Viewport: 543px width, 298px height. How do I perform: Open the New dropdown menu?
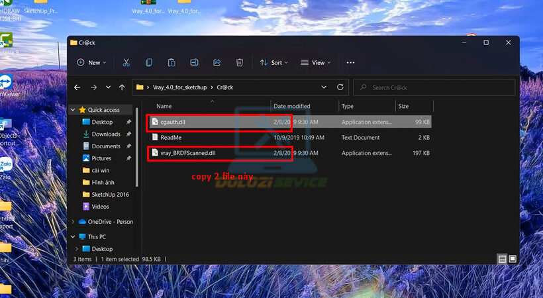pos(92,62)
